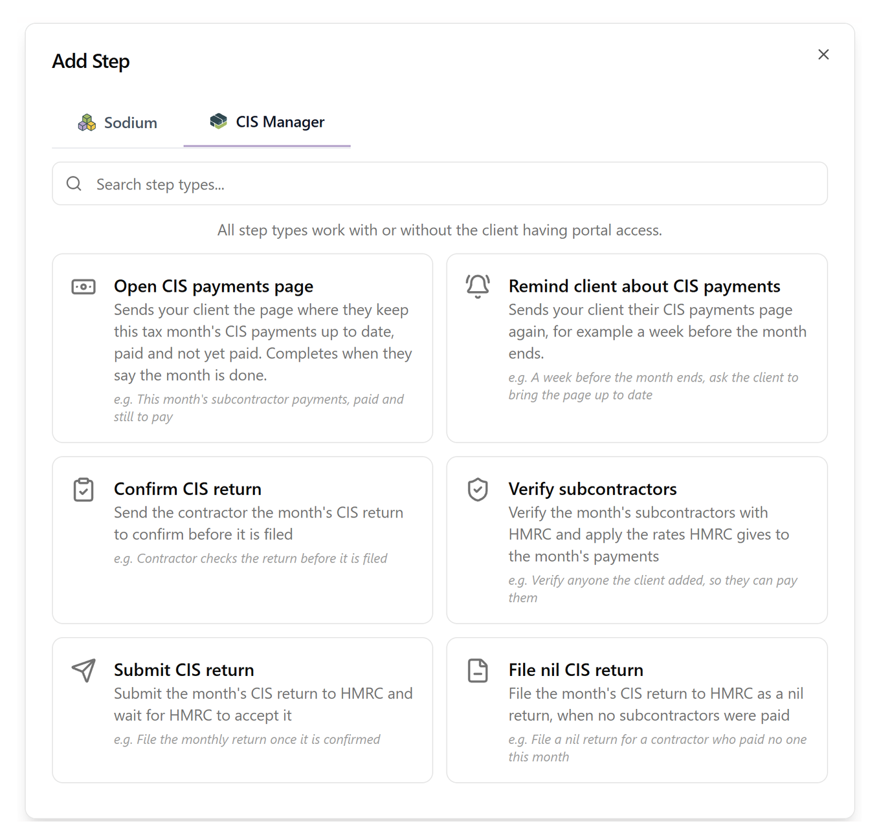Click the shield icon for Verify subcontractors
This screenshot has width=879, height=839.
tap(478, 490)
